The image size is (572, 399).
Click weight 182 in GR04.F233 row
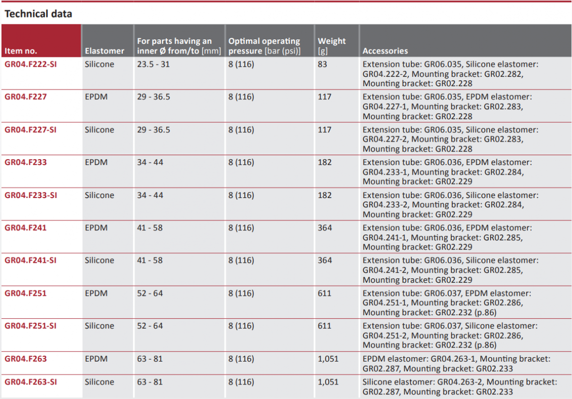pos(325,162)
